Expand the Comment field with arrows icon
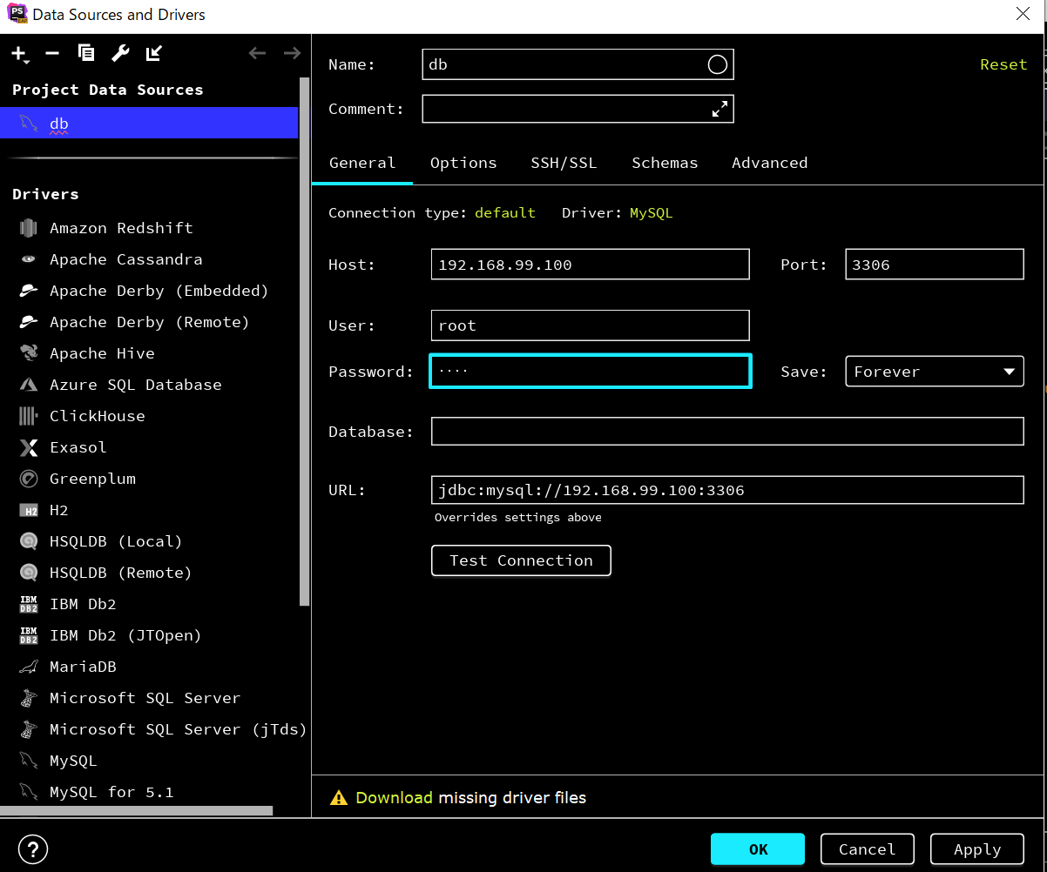 pos(719,110)
